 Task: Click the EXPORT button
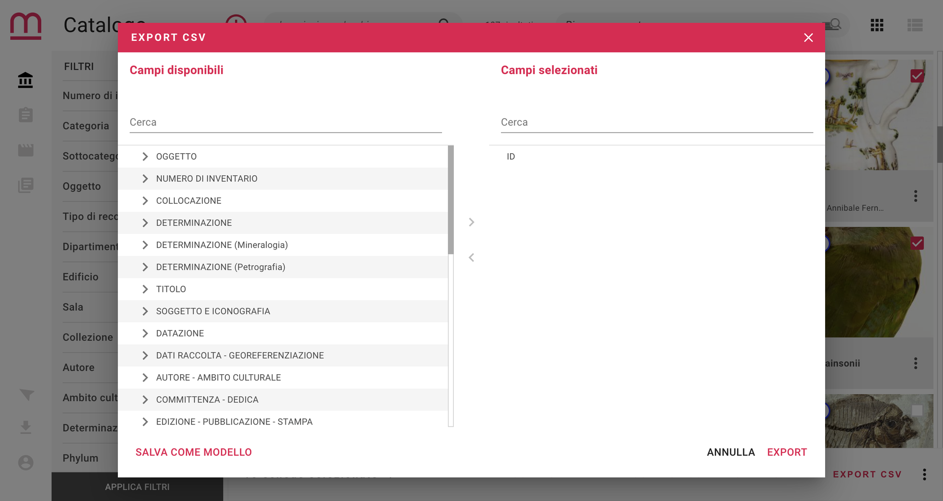pyautogui.click(x=787, y=452)
